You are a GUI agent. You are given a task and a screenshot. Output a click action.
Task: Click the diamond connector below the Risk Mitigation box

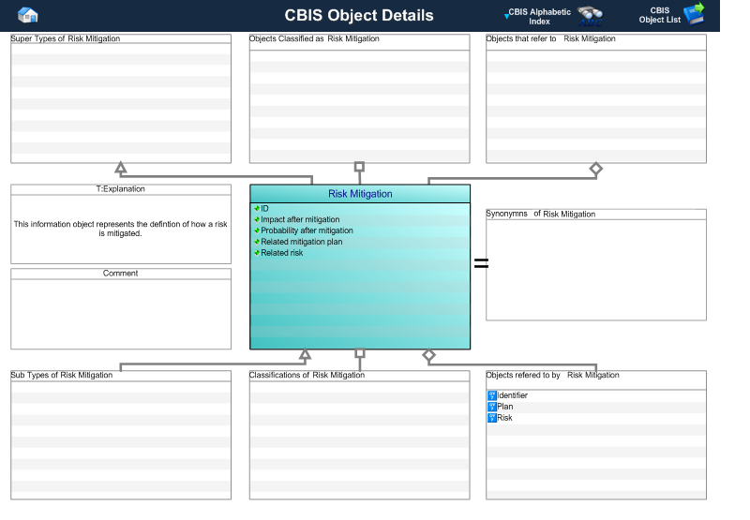click(x=429, y=355)
